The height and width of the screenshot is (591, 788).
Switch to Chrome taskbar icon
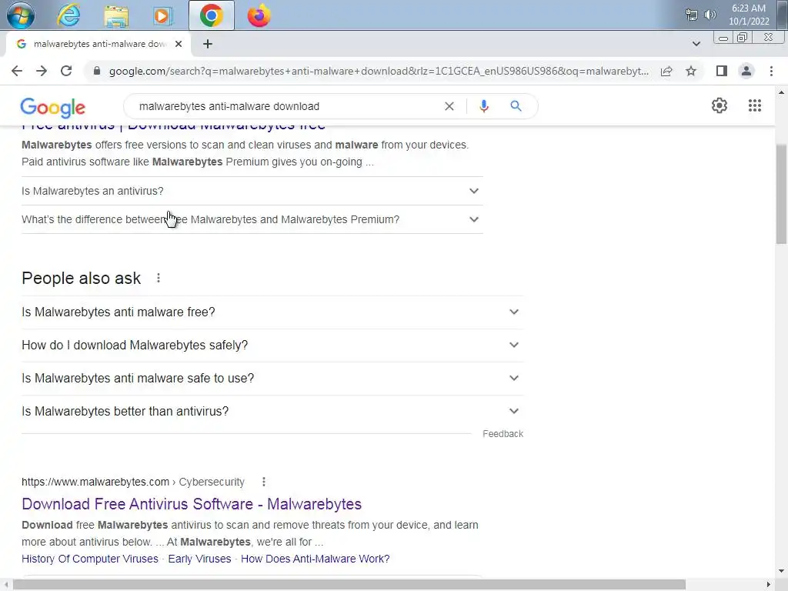211,15
